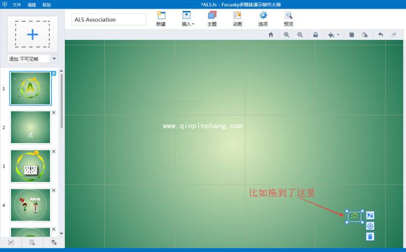The image size is (406, 252).
Task: Select frame 3 thumbnail
Action: point(30,166)
